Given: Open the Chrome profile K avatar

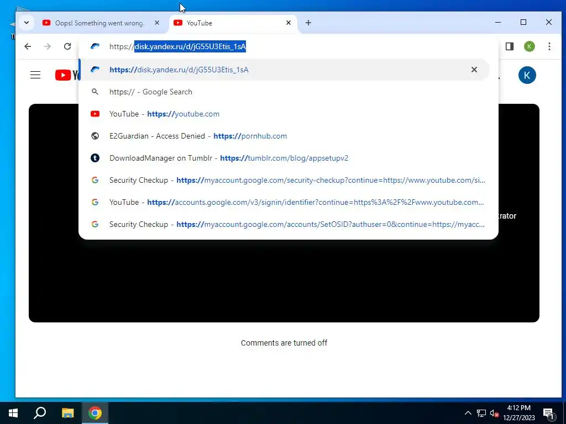Looking at the screenshot, I should click(529, 46).
